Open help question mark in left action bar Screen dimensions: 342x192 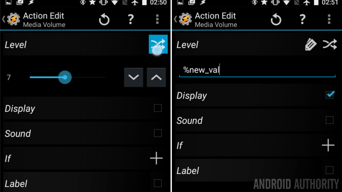coord(131,19)
